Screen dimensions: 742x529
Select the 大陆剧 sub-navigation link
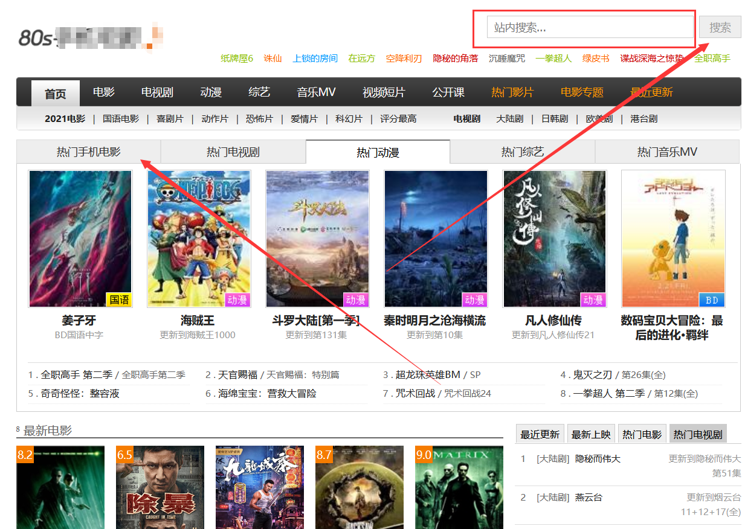pos(509,119)
